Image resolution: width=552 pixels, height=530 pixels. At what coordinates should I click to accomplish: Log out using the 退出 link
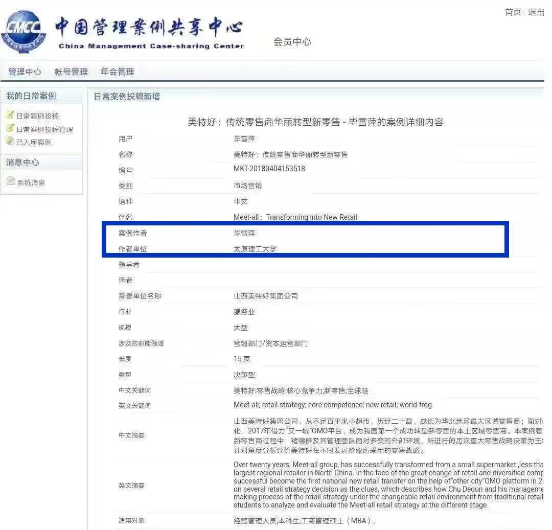(x=536, y=12)
